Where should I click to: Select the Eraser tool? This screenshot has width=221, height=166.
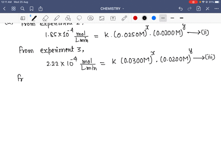pyautogui.click(x=46, y=18)
